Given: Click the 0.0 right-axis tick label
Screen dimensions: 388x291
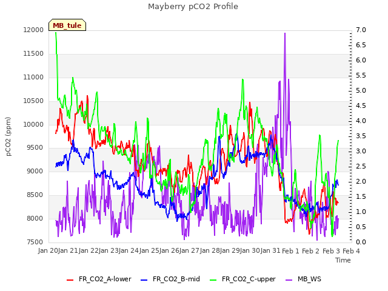Looking at the screenshot, I should click(x=361, y=242).
